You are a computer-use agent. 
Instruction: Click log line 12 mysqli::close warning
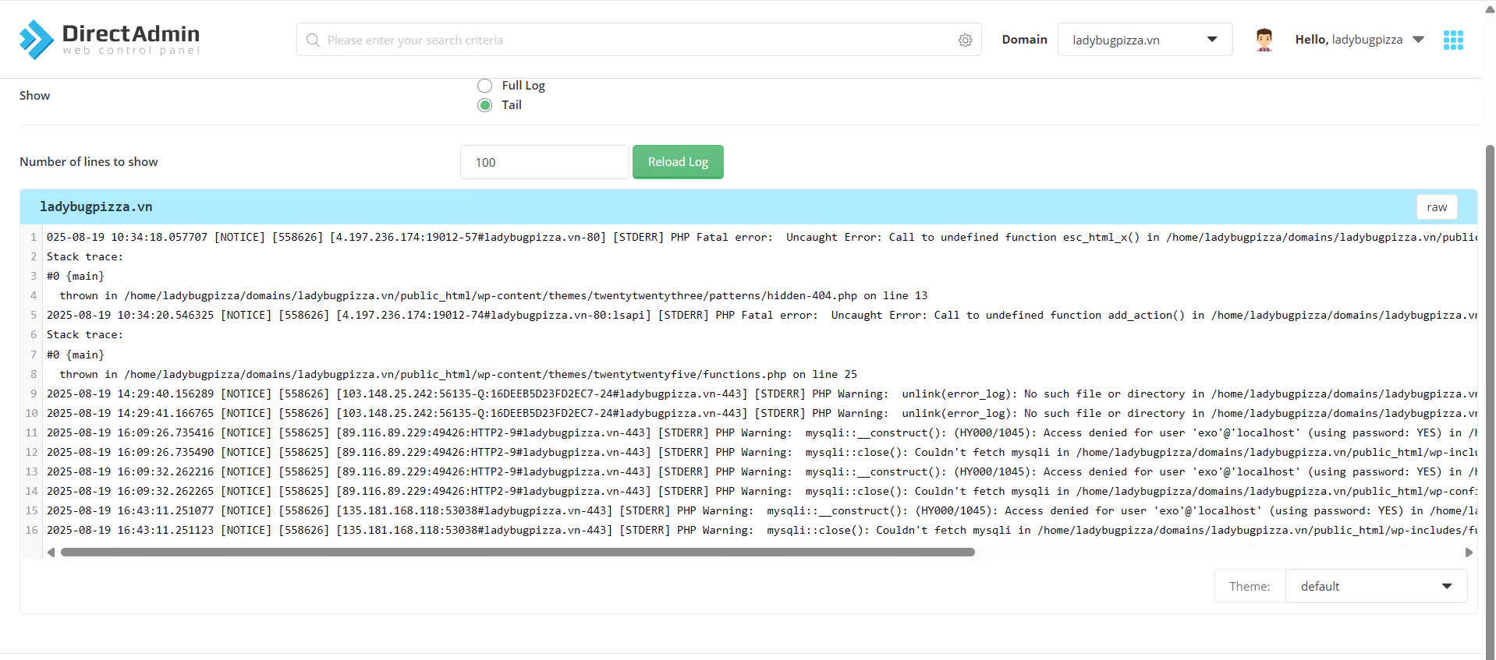coord(761,452)
